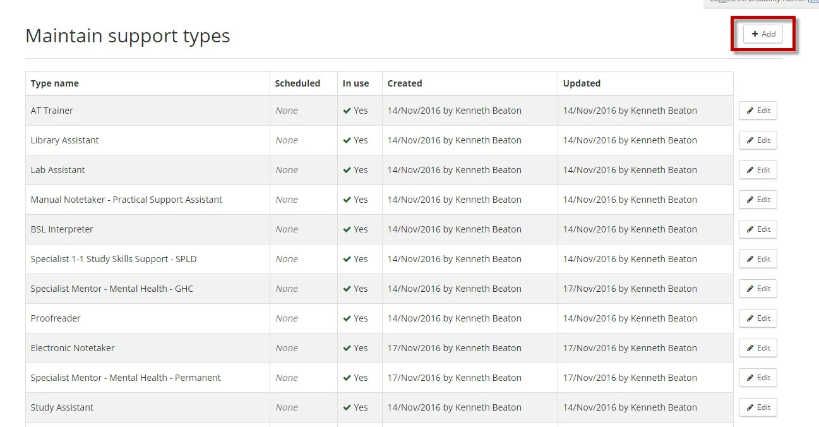Click the Updated column header
This screenshot has height=427, width=819.
pos(581,83)
